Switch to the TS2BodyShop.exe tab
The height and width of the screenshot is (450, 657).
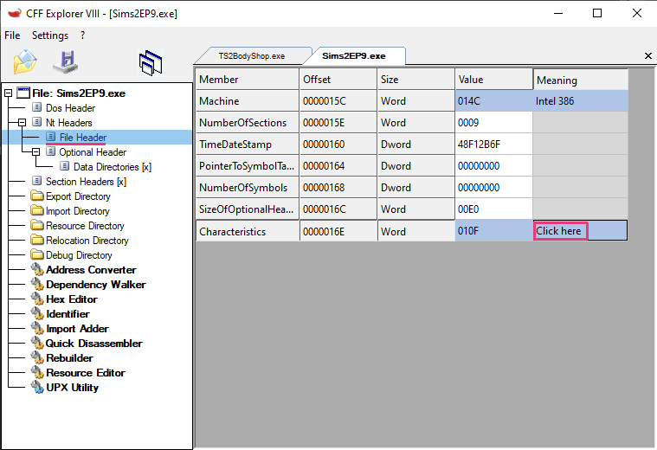coord(251,56)
